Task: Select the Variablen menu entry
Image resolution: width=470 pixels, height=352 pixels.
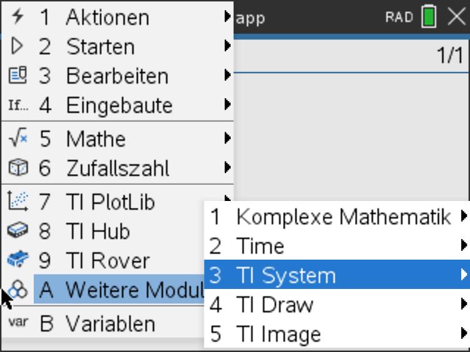Action: pos(111,323)
